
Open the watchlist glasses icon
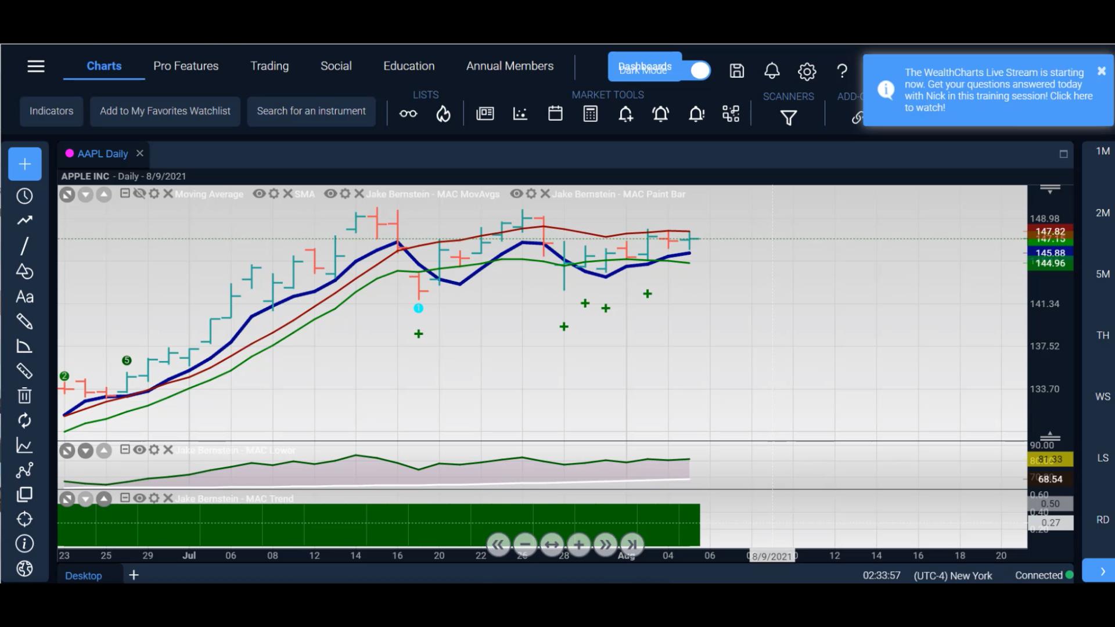point(408,114)
